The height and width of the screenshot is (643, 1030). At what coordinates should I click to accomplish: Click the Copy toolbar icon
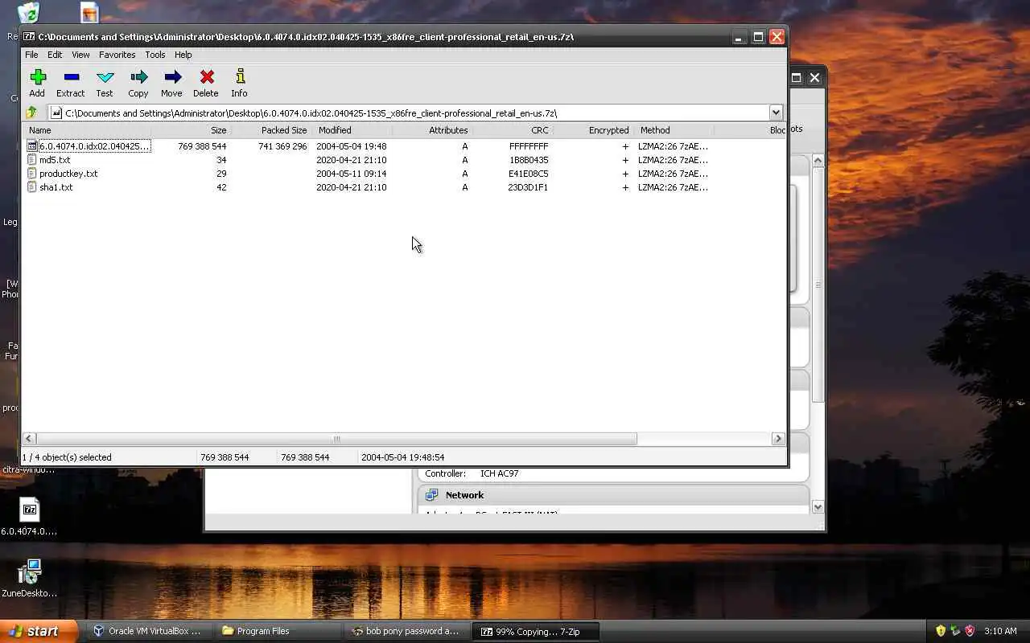click(138, 78)
